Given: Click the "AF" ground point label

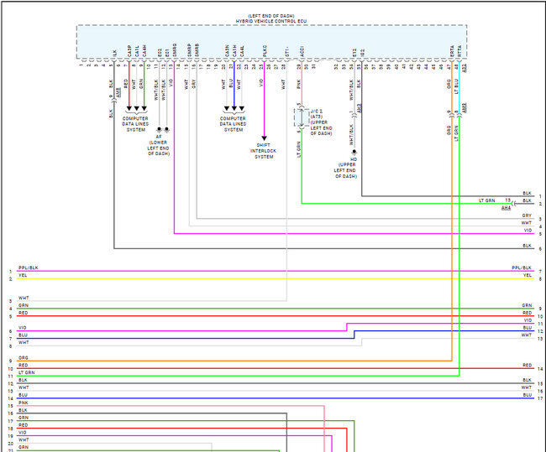Looking at the screenshot, I should [159, 137].
